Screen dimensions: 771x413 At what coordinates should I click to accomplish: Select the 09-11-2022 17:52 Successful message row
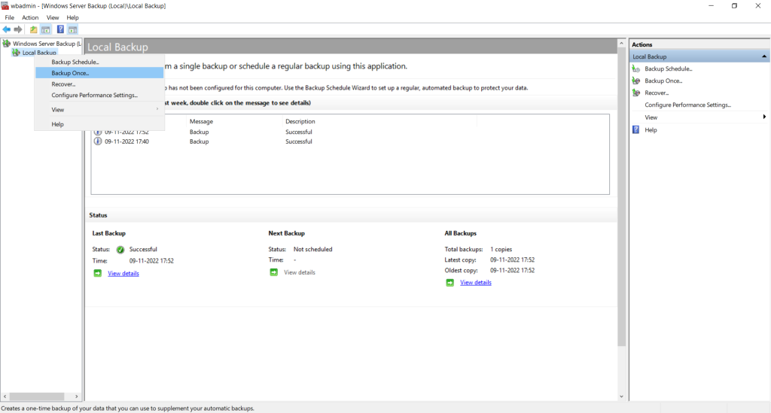[x=350, y=132]
